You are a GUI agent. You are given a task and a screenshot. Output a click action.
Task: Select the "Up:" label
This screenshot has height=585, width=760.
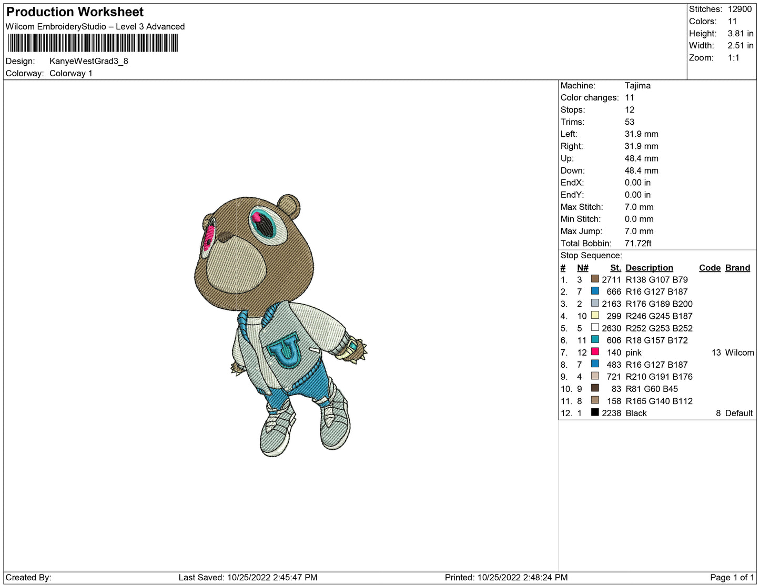(x=567, y=158)
